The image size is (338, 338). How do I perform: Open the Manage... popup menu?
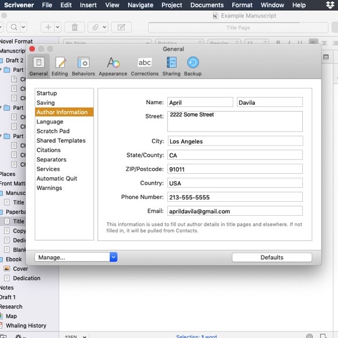click(76, 257)
